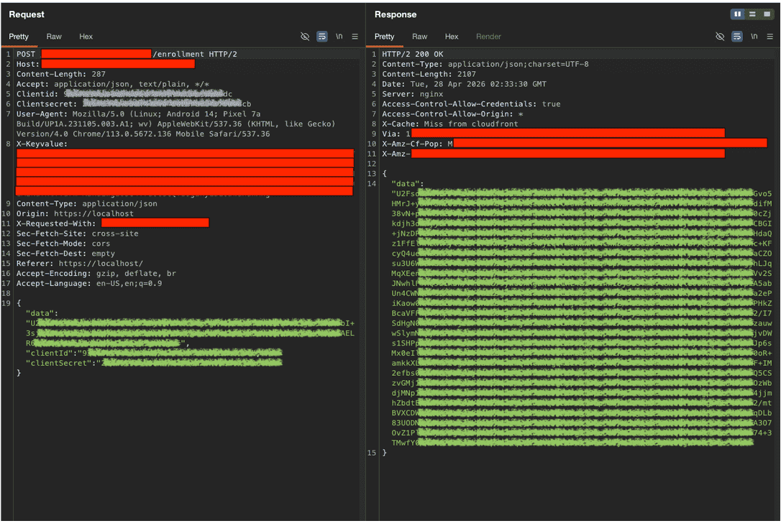The width and height of the screenshot is (781, 526).
Task: Click the POST /enrollment request line
Action: (127, 54)
